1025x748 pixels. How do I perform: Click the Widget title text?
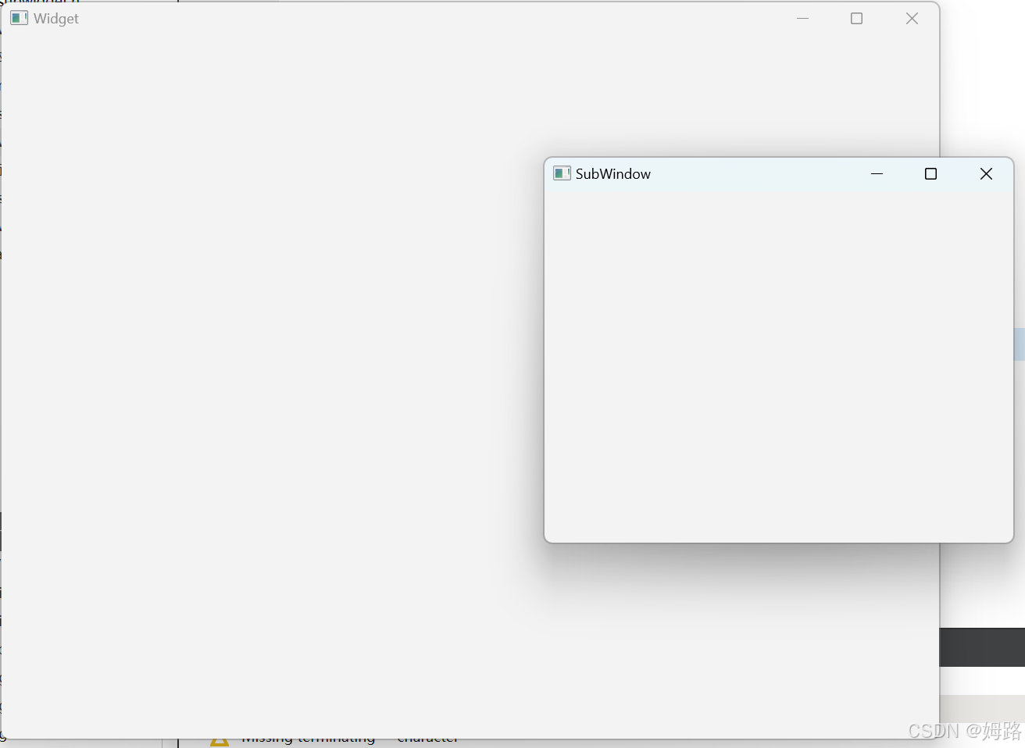click(56, 19)
